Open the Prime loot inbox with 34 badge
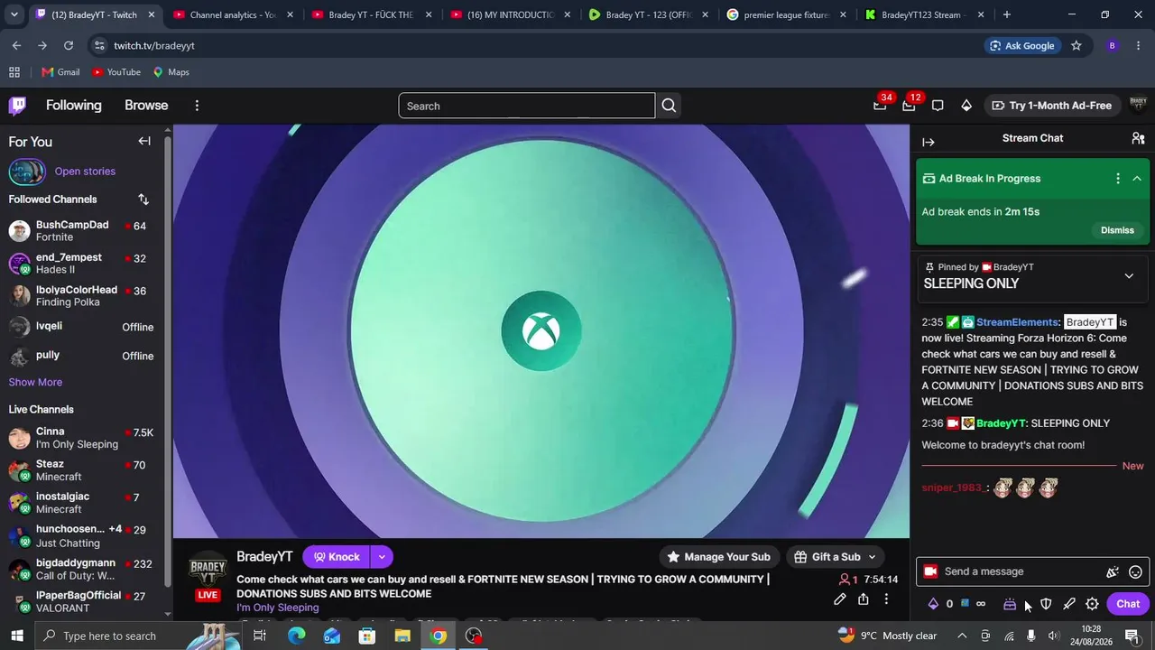Screen dimensions: 1155x650 (880, 106)
